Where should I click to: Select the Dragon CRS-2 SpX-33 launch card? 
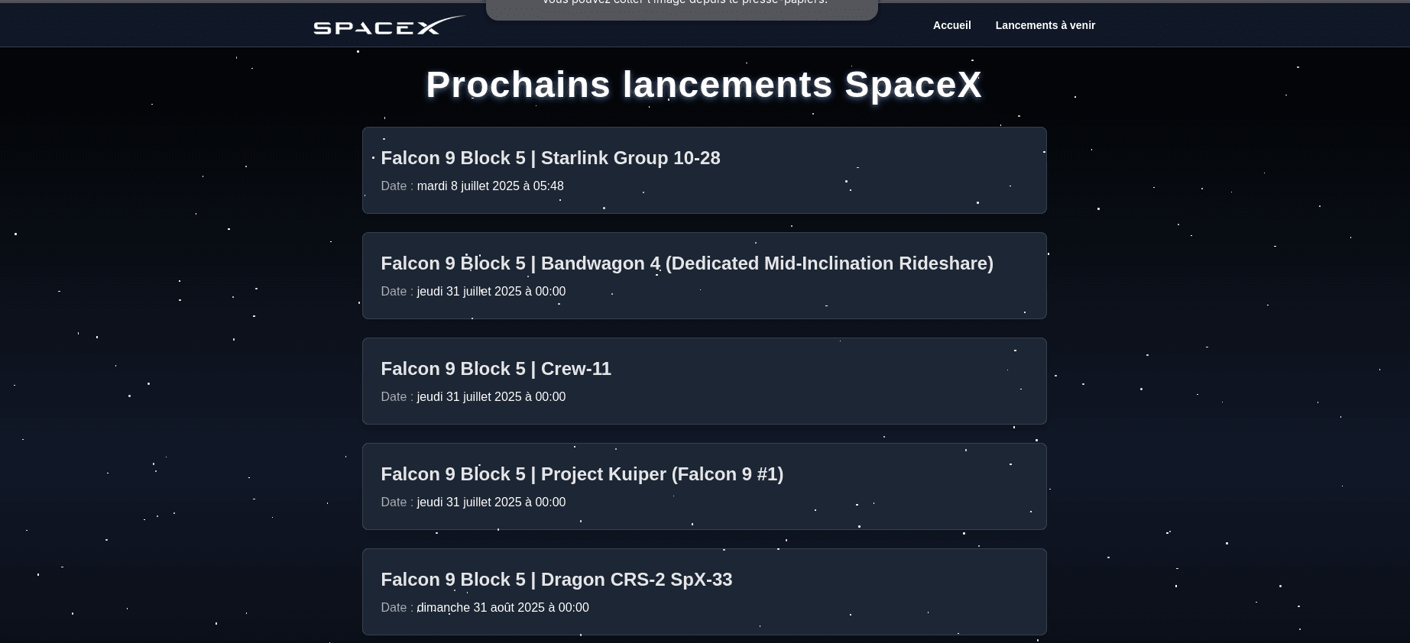[x=703, y=592]
